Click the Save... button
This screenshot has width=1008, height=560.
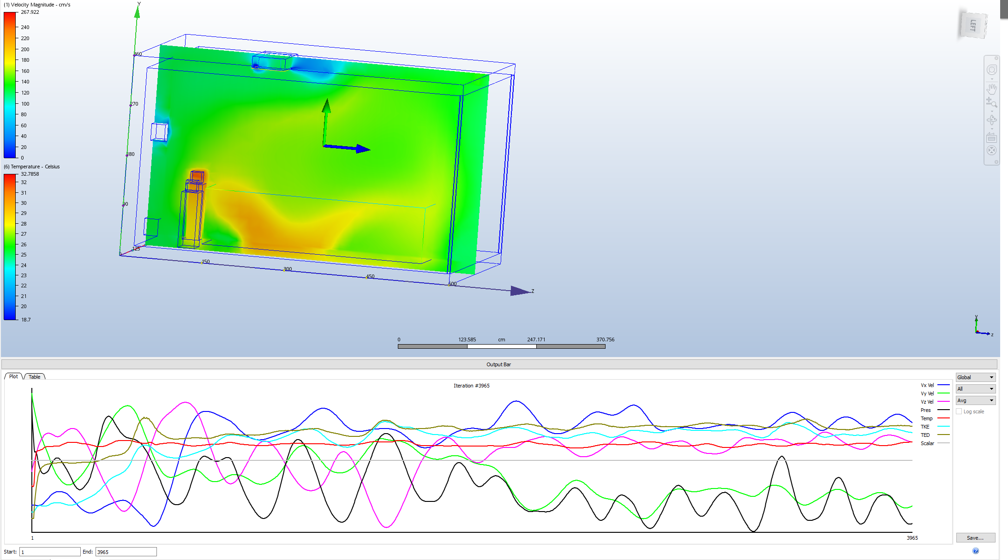tap(975, 537)
